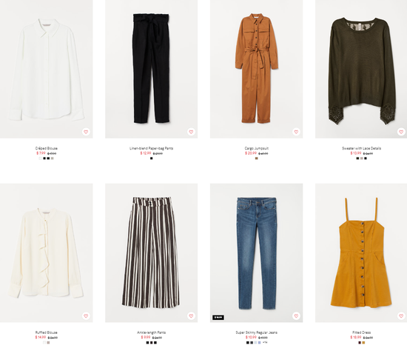Open the white Crêped Blouse product image

pyautogui.click(x=46, y=69)
